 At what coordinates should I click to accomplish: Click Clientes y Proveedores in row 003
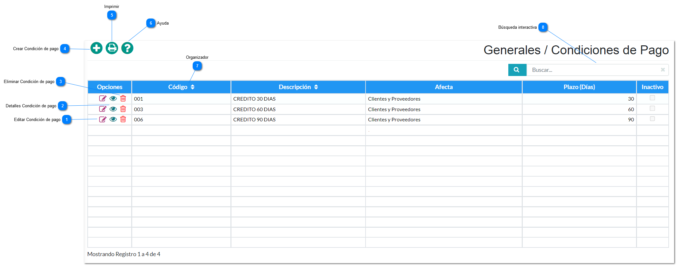tap(394, 110)
